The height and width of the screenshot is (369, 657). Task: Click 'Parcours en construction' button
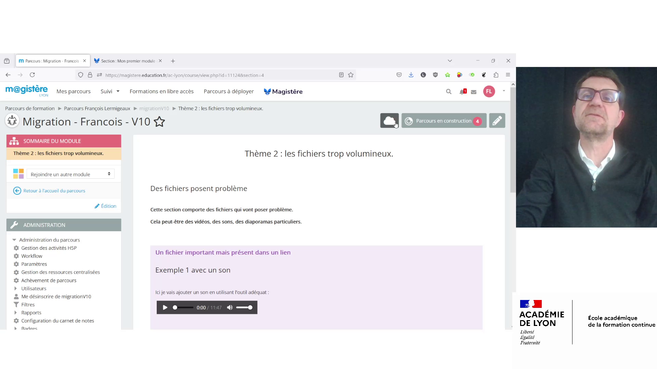443,121
